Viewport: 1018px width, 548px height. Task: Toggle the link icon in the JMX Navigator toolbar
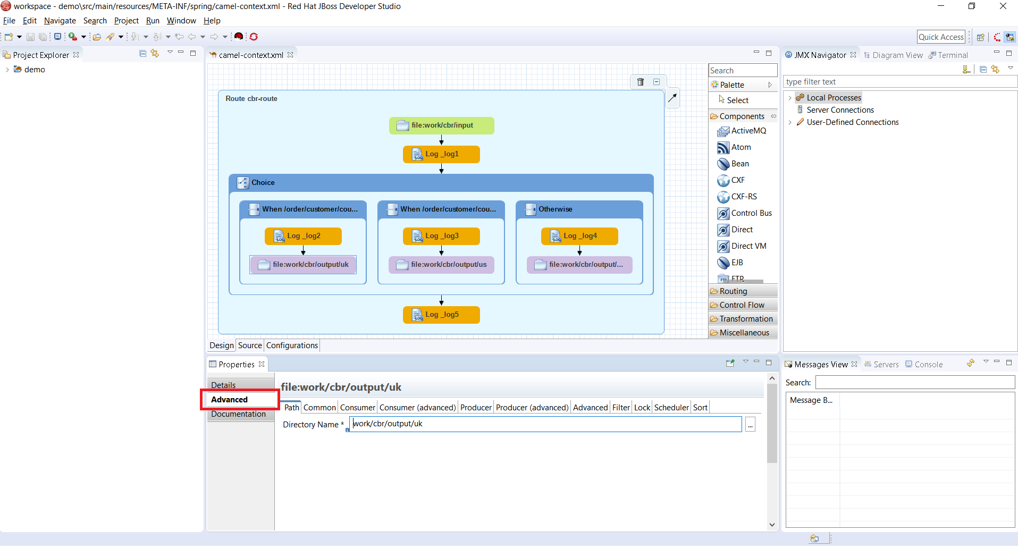pyautogui.click(x=995, y=70)
